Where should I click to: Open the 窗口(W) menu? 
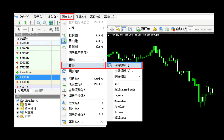[95, 17]
